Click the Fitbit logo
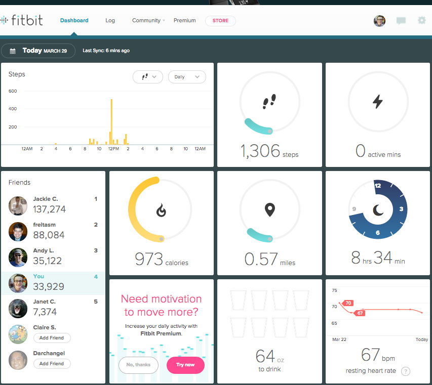The height and width of the screenshot is (385, 432). 22,20
